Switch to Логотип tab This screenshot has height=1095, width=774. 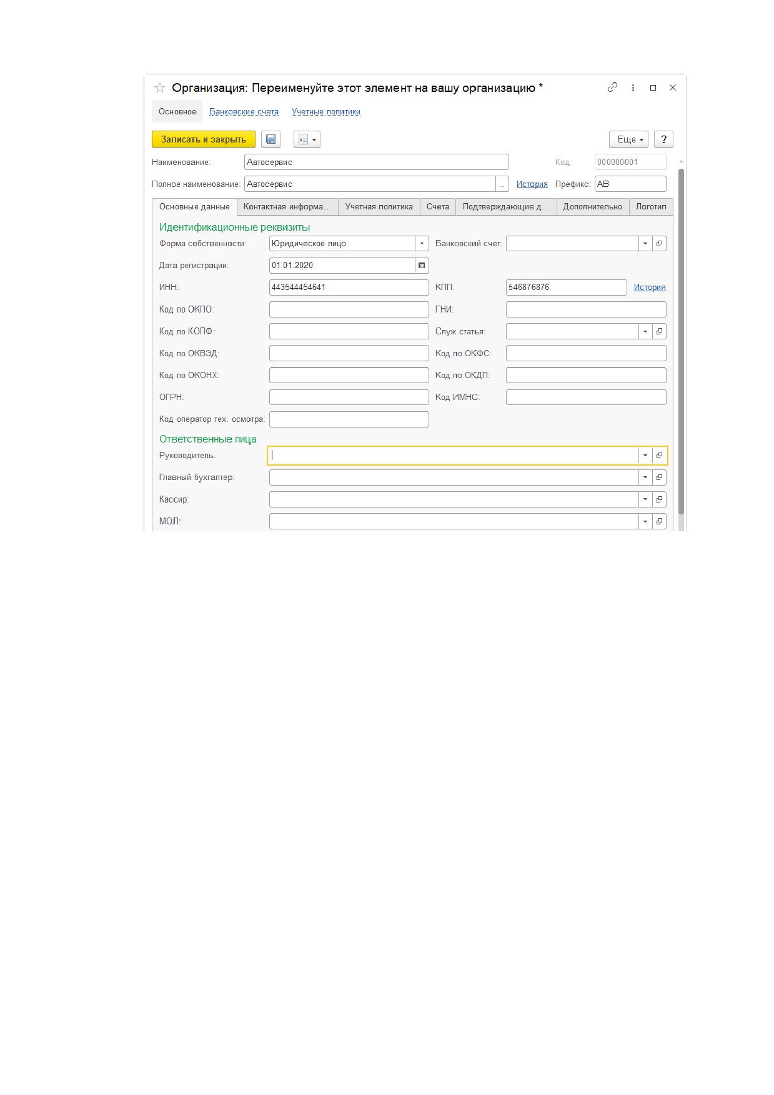click(651, 207)
